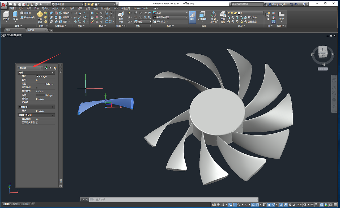Click the Undo arrow in quick access toolbar

tap(41, 4)
